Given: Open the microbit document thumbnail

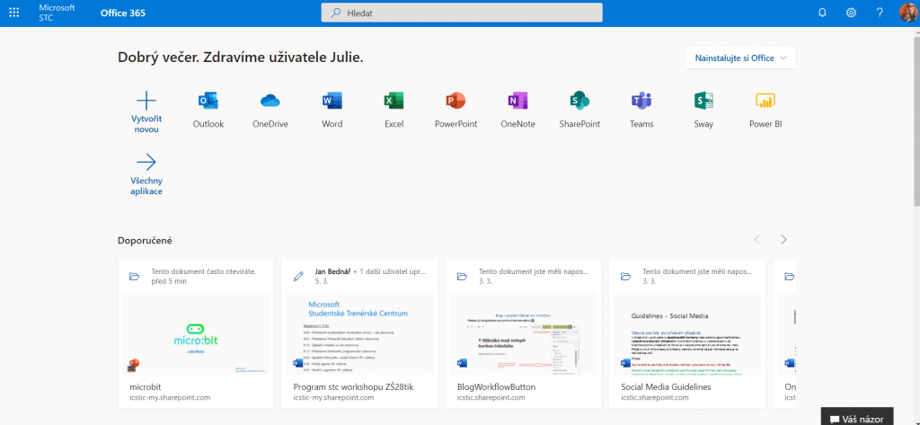Looking at the screenshot, I should point(195,333).
